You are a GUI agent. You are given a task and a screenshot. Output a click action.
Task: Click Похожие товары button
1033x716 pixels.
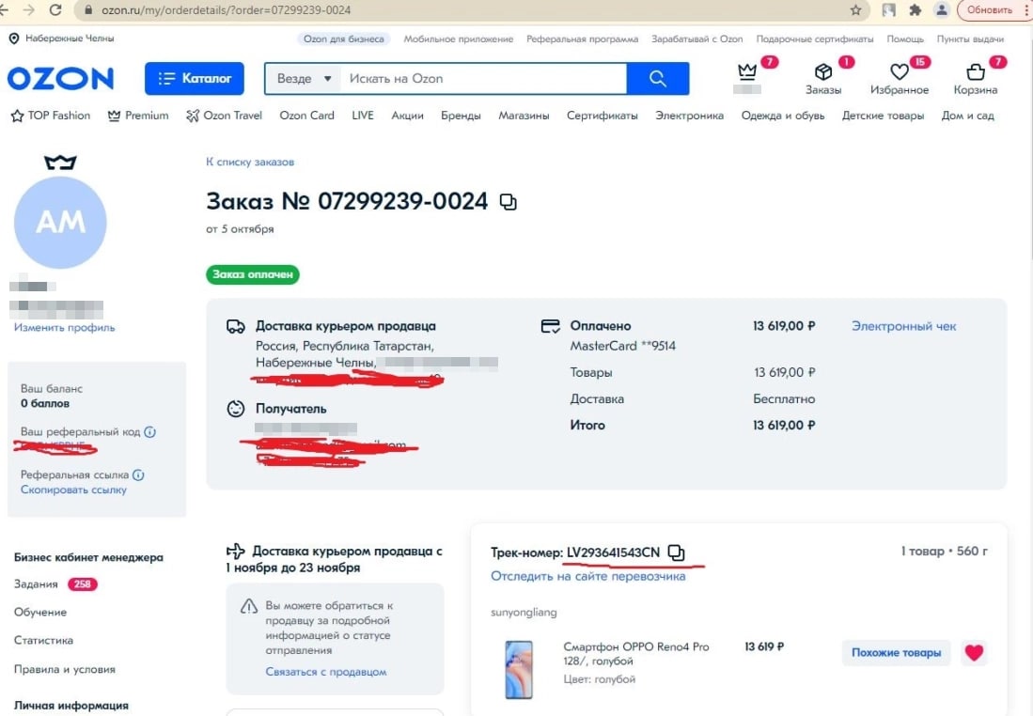coord(896,653)
